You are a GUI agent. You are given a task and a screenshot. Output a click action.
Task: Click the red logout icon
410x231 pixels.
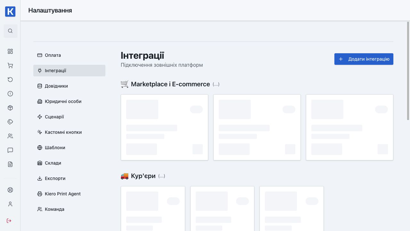coord(9,221)
